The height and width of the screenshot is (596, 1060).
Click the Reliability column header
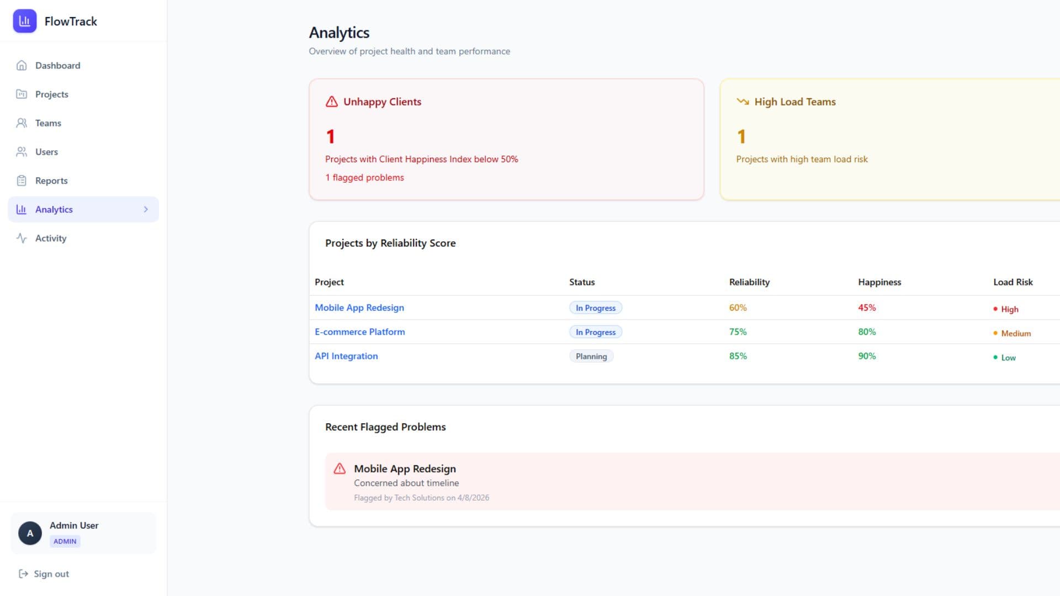coord(749,282)
